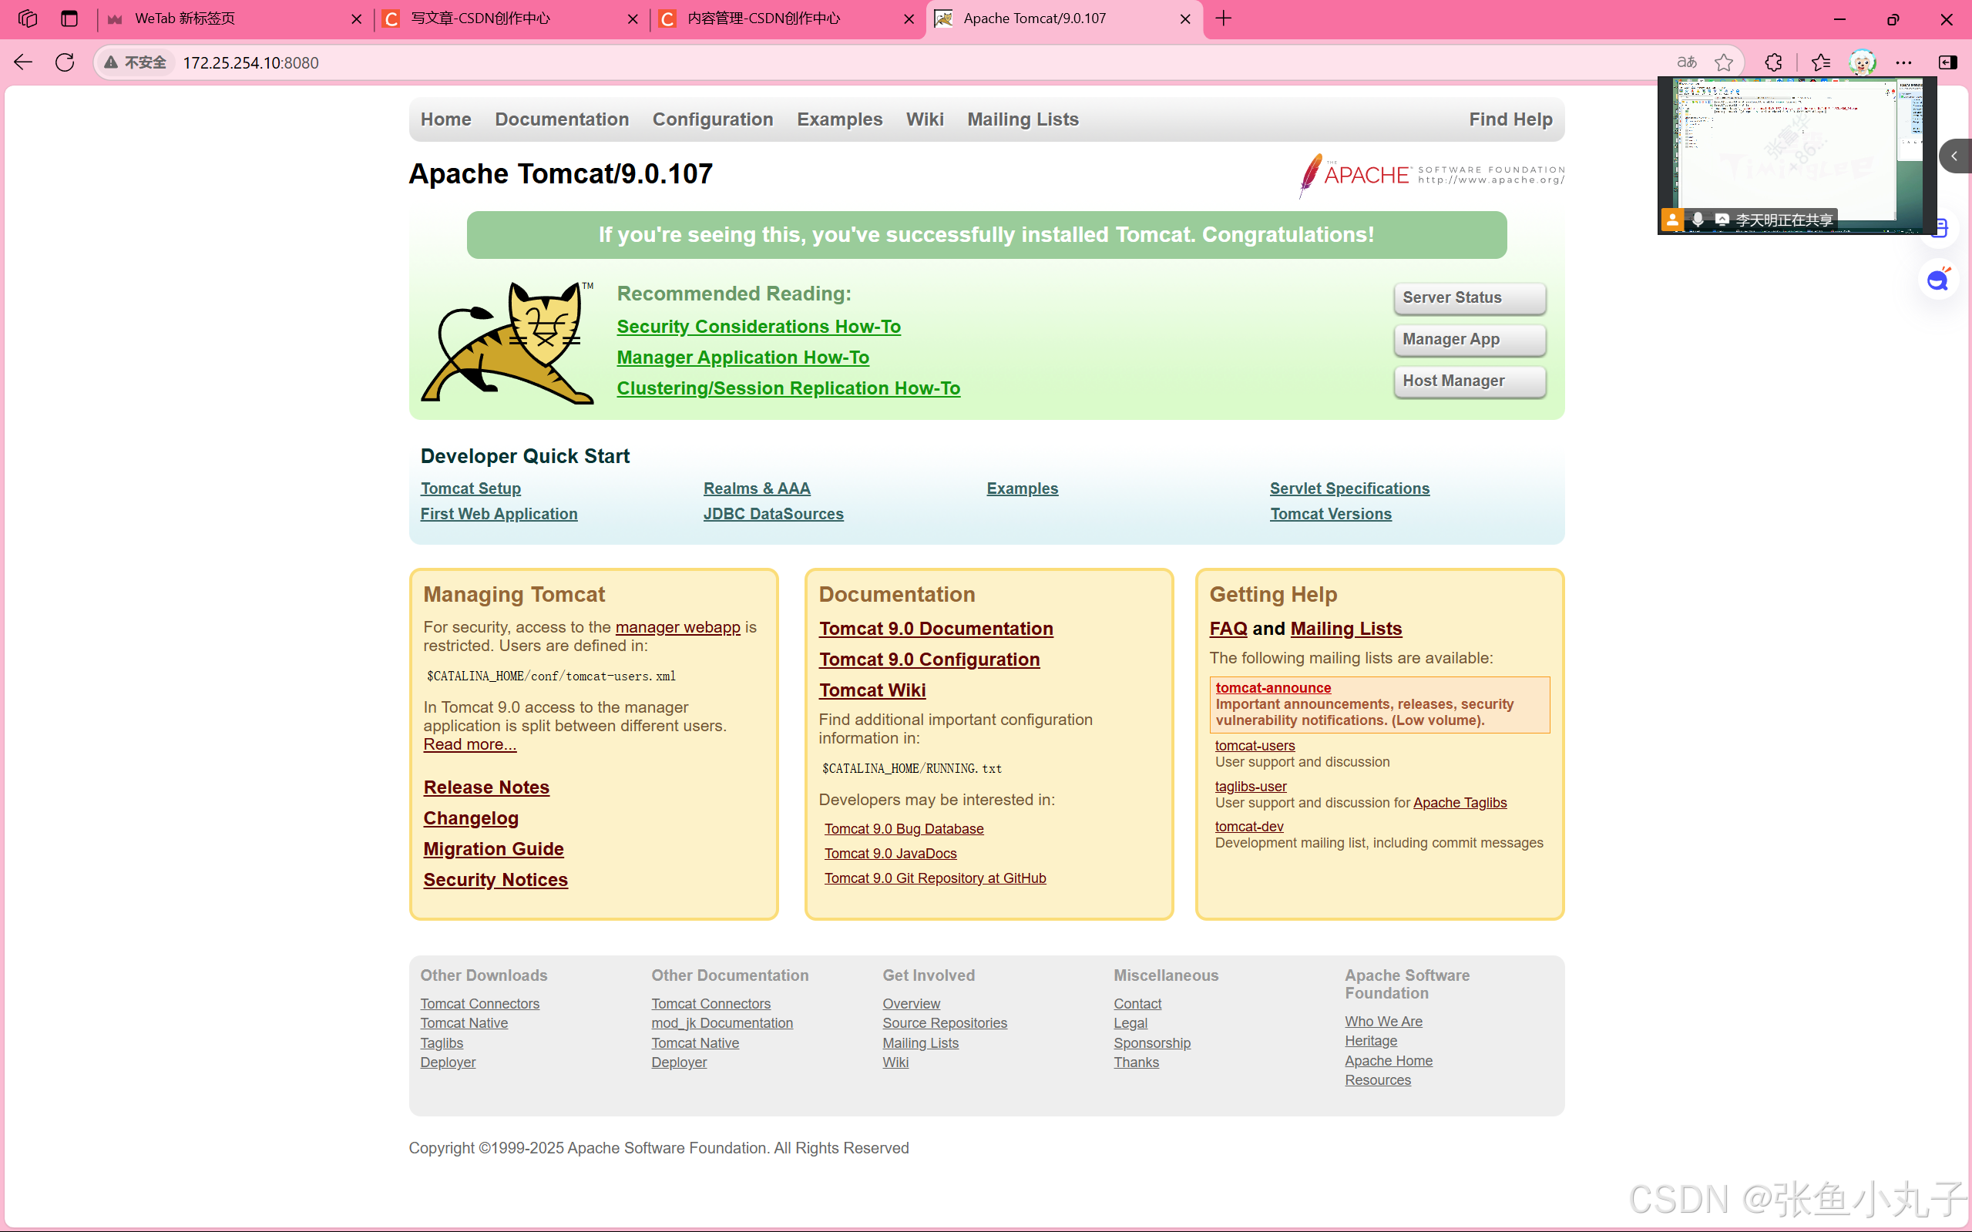
Task: Open Servlet Specifications link
Action: (1349, 488)
